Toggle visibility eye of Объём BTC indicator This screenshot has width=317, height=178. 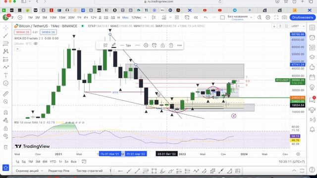pos(36,44)
